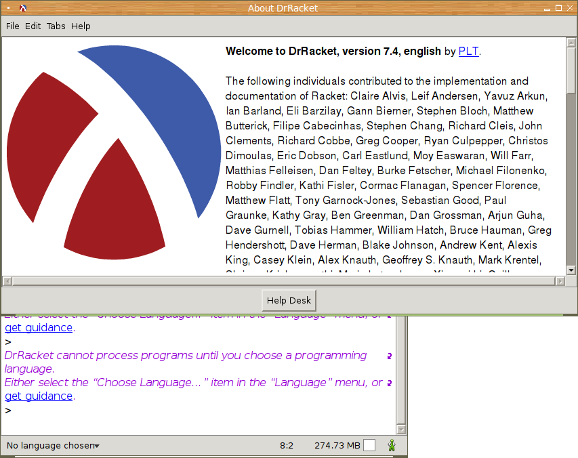Click the About window vertical scrollbar thumb
The image size is (578, 458).
coord(571,70)
